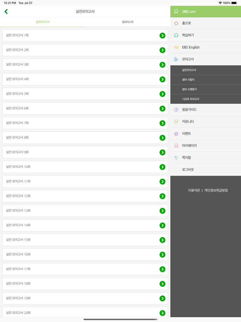This screenshot has width=241, height=322.
Task: Switch to the 실전모의고사 tab
Action: click(x=43, y=22)
